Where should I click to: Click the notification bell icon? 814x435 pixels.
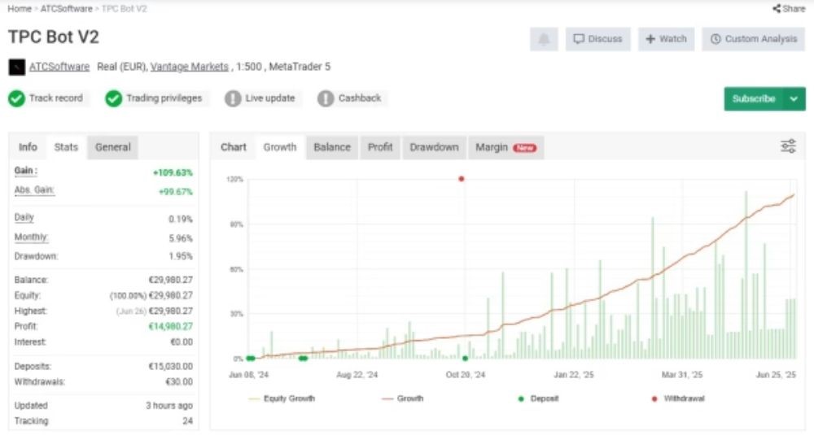coord(544,39)
